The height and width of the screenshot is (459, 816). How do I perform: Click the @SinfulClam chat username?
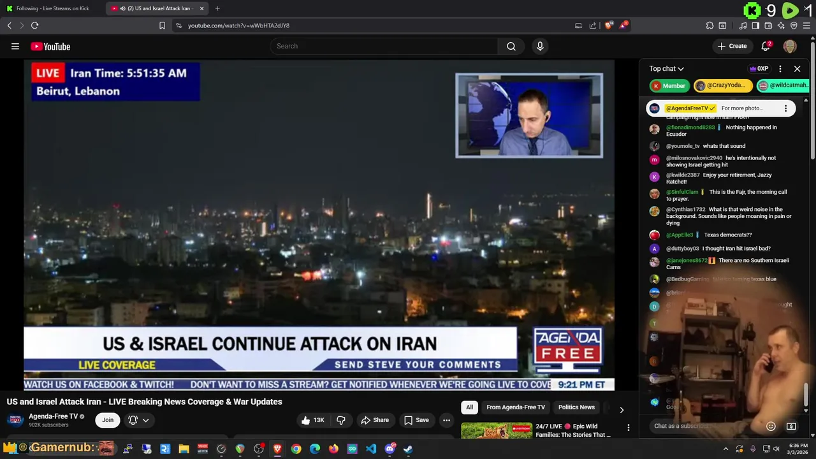point(682,192)
